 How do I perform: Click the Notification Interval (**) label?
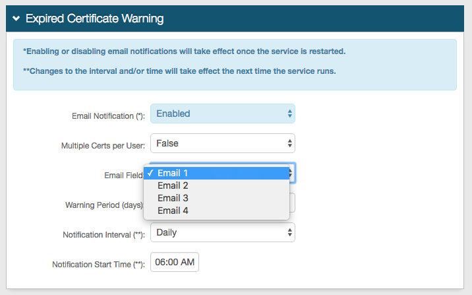[x=103, y=235]
